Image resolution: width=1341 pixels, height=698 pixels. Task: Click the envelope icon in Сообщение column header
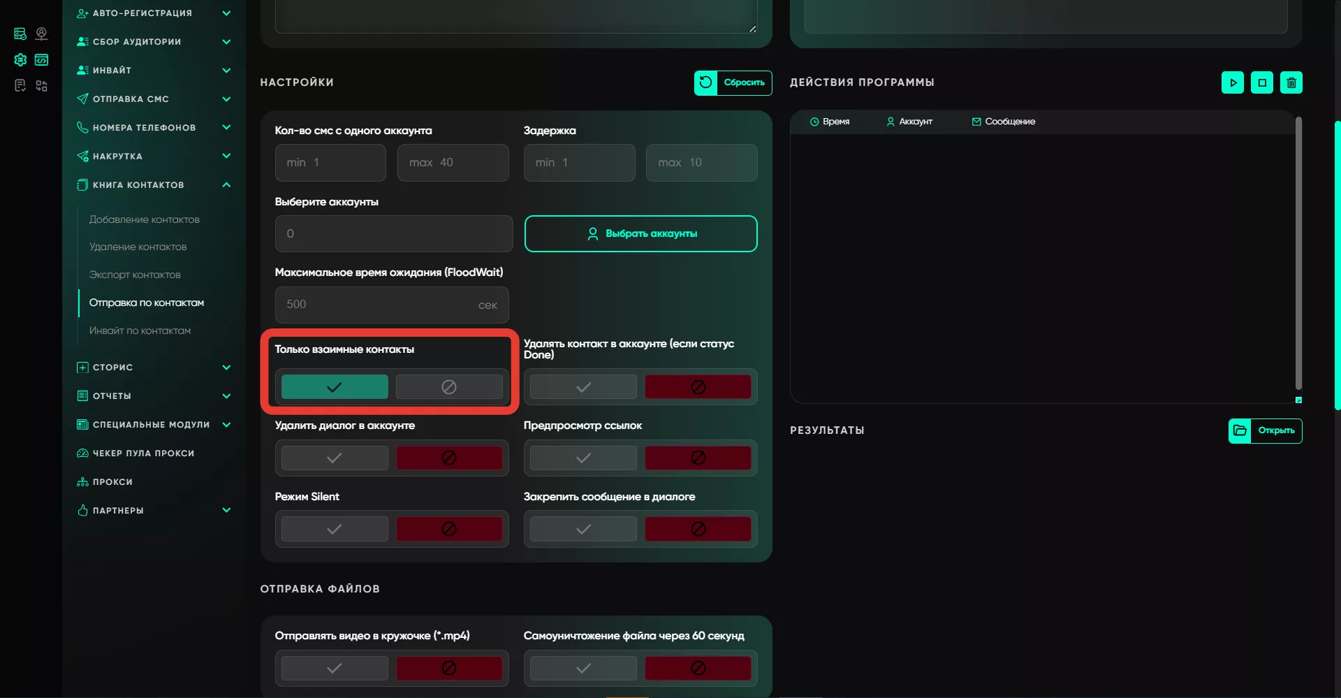(976, 122)
